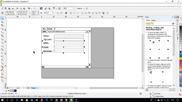Select the Pick tool in the toolbox
This screenshot has height=102, width=182.
tap(2, 18)
